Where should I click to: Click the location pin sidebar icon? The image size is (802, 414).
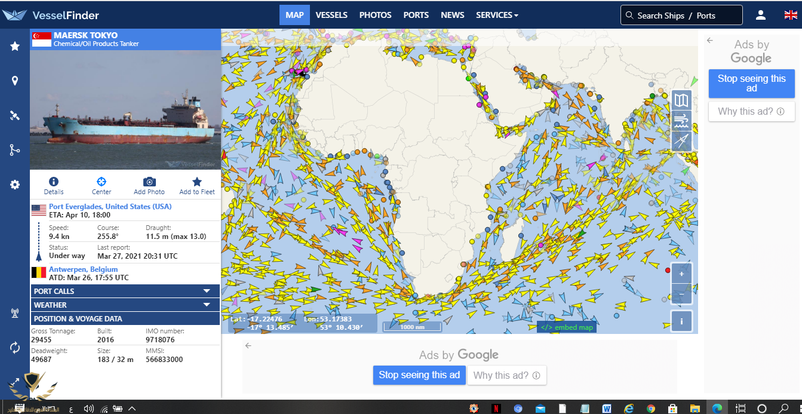15,81
